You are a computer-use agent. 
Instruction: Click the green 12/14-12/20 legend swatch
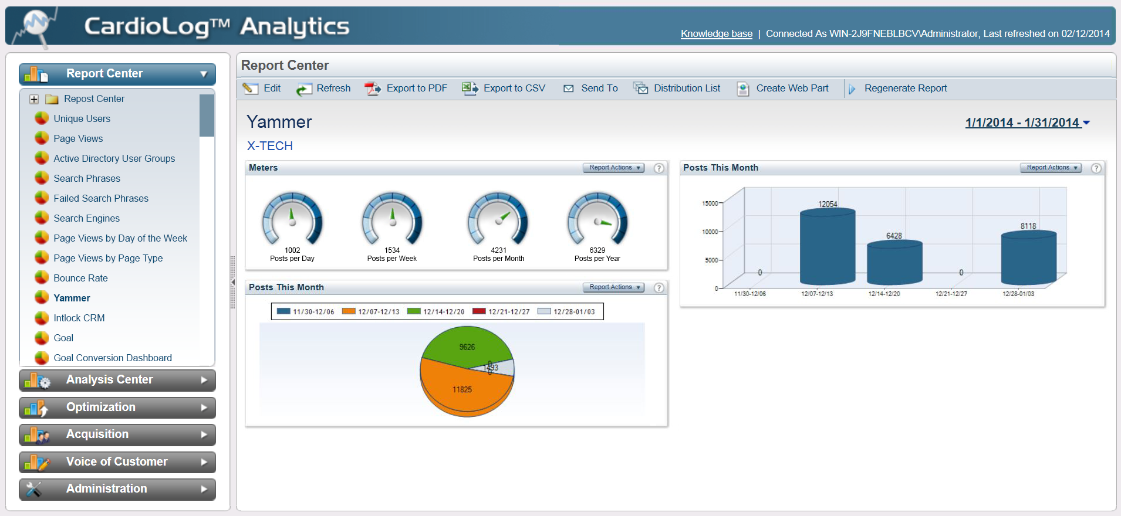click(x=414, y=311)
